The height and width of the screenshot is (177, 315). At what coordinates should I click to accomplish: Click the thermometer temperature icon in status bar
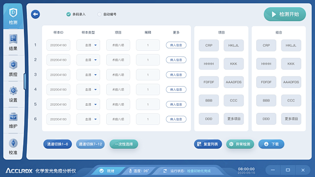[x=130, y=171]
